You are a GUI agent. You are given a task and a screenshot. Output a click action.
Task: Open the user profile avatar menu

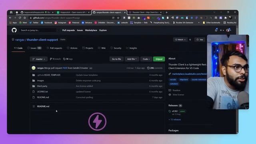pos(228,30)
